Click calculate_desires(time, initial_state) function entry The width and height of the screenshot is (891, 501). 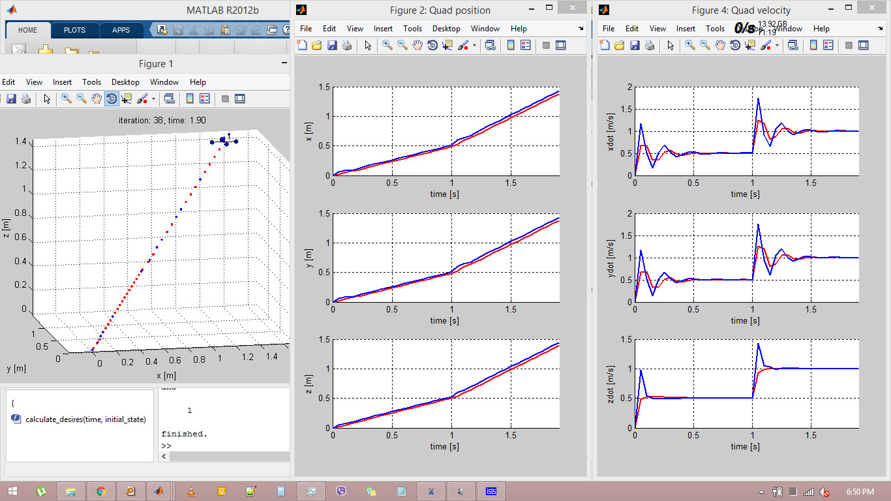[x=85, y=419]
